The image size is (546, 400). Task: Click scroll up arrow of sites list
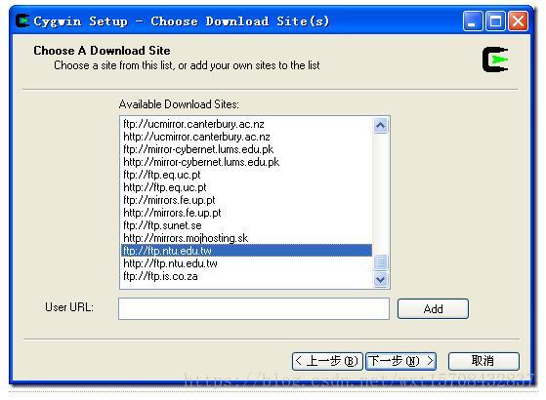point(380,126)
